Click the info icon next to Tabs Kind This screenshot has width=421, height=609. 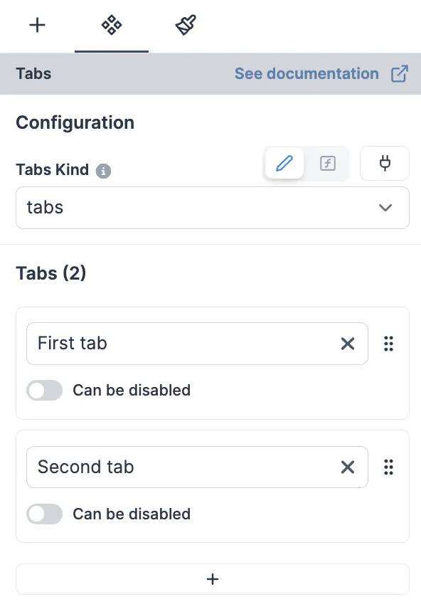(103, 170)
